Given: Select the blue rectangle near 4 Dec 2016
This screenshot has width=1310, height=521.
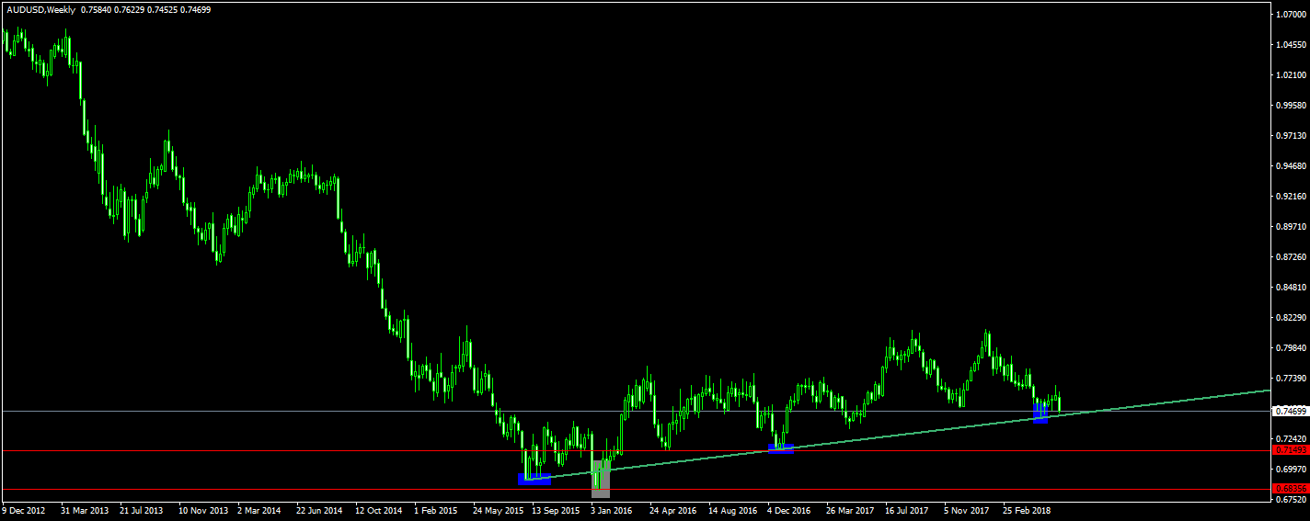Looking at the screenshot, I should click(780, 448).
